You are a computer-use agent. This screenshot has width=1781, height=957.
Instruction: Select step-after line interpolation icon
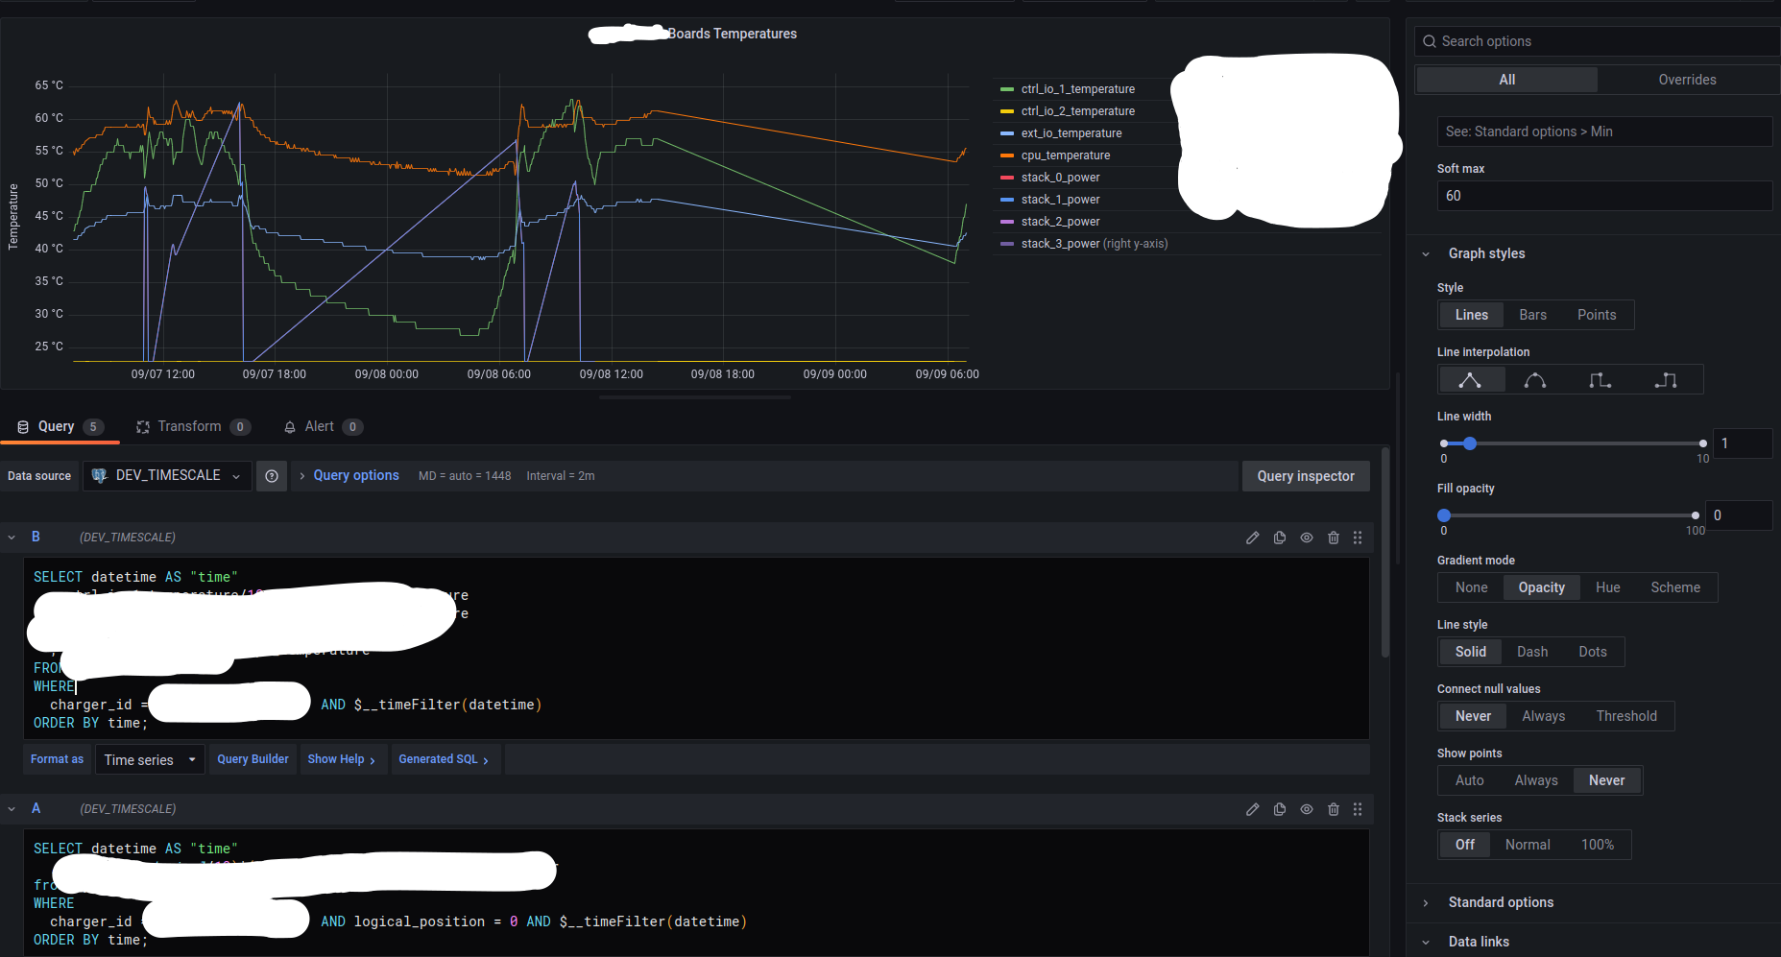click(x=1667, y=379)
